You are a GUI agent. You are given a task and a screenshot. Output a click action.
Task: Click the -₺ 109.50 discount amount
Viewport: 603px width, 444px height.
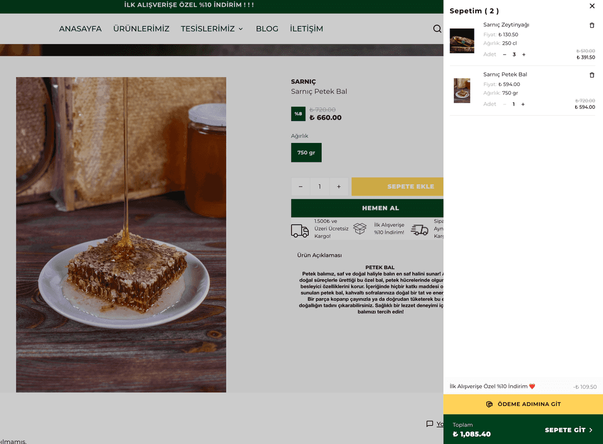585,386
